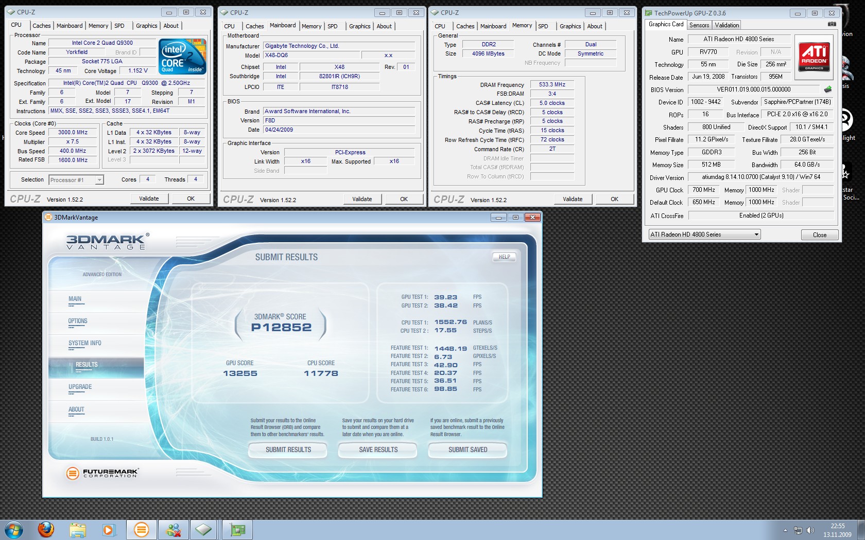This screenshot has width=865, height=540.
Task: Switch to SPD tab in left CPU-Z window
Action: pos(119,26)
